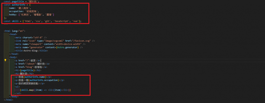Click the {pageTitle} expression inside h1
265x103 pixels.
click(x=27, y=70)
